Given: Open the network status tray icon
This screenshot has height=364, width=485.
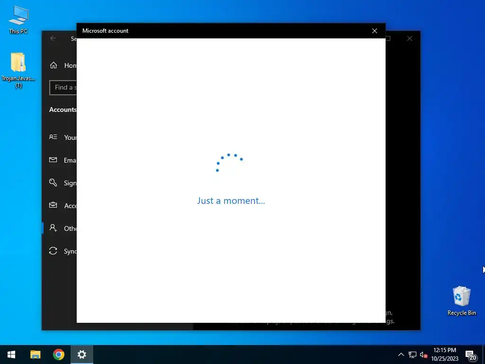Looking at the screenshot, I should 413,355.
